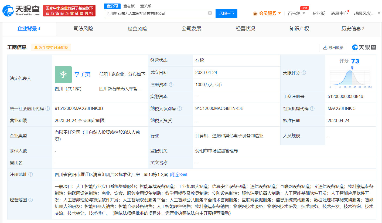Open the 经营风险 tab
The image size is (382, 223).
[x=137, y=29]
